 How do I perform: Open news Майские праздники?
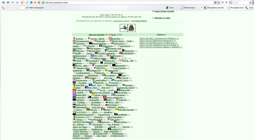pos(158,41)
